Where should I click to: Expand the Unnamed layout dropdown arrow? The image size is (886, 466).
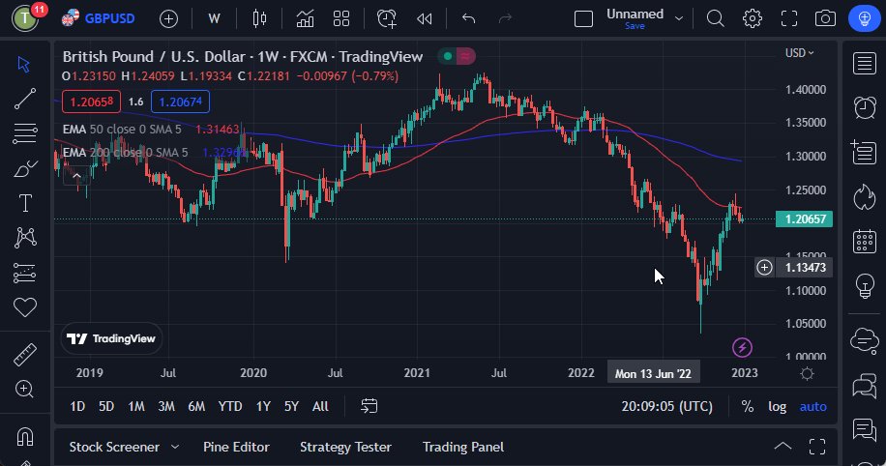[679, 18]
